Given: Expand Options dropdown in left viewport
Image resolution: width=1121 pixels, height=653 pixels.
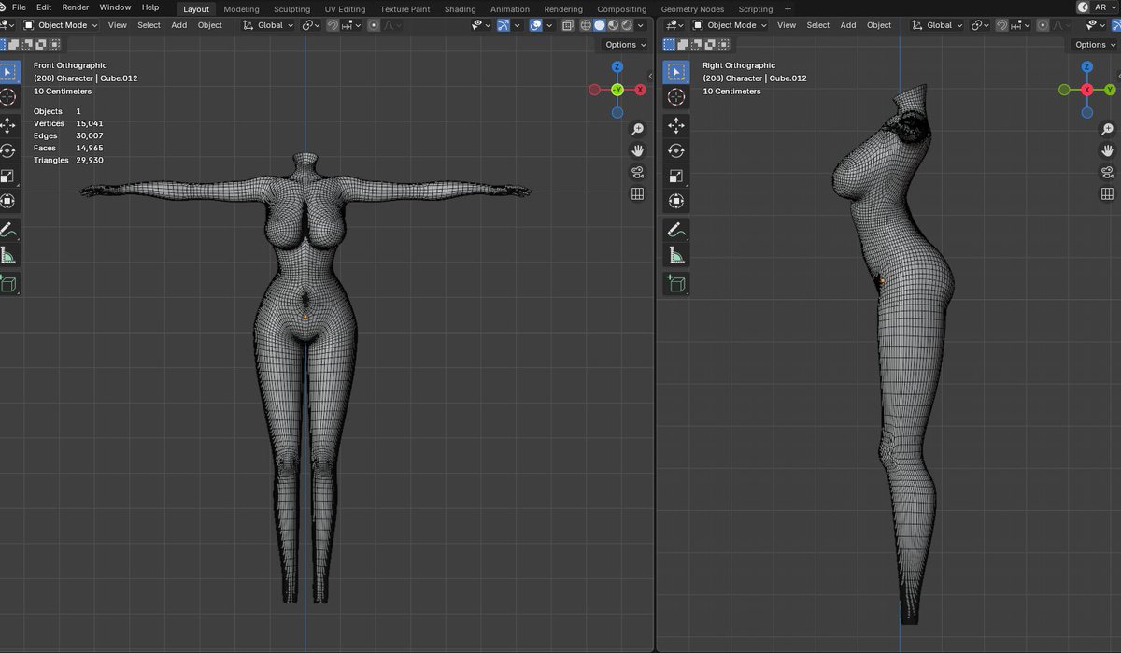Looking at the screenshot, I should click(x=625, y=45).
